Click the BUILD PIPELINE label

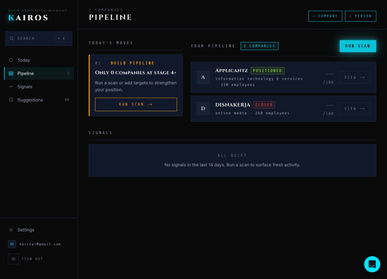[x=132, y=63]
